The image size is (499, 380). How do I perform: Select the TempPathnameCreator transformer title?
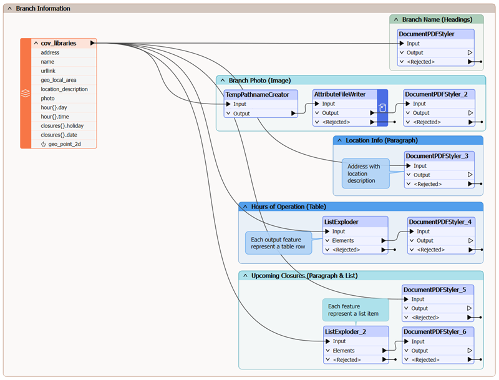tap(257, 94)
